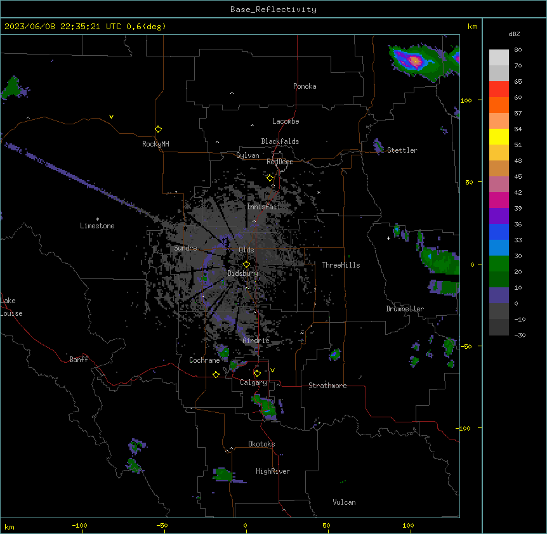Click the RockyMH label
Screen dimensions: 547x534
155,144
